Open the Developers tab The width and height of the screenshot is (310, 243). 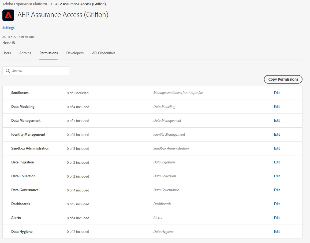(75, 53)
